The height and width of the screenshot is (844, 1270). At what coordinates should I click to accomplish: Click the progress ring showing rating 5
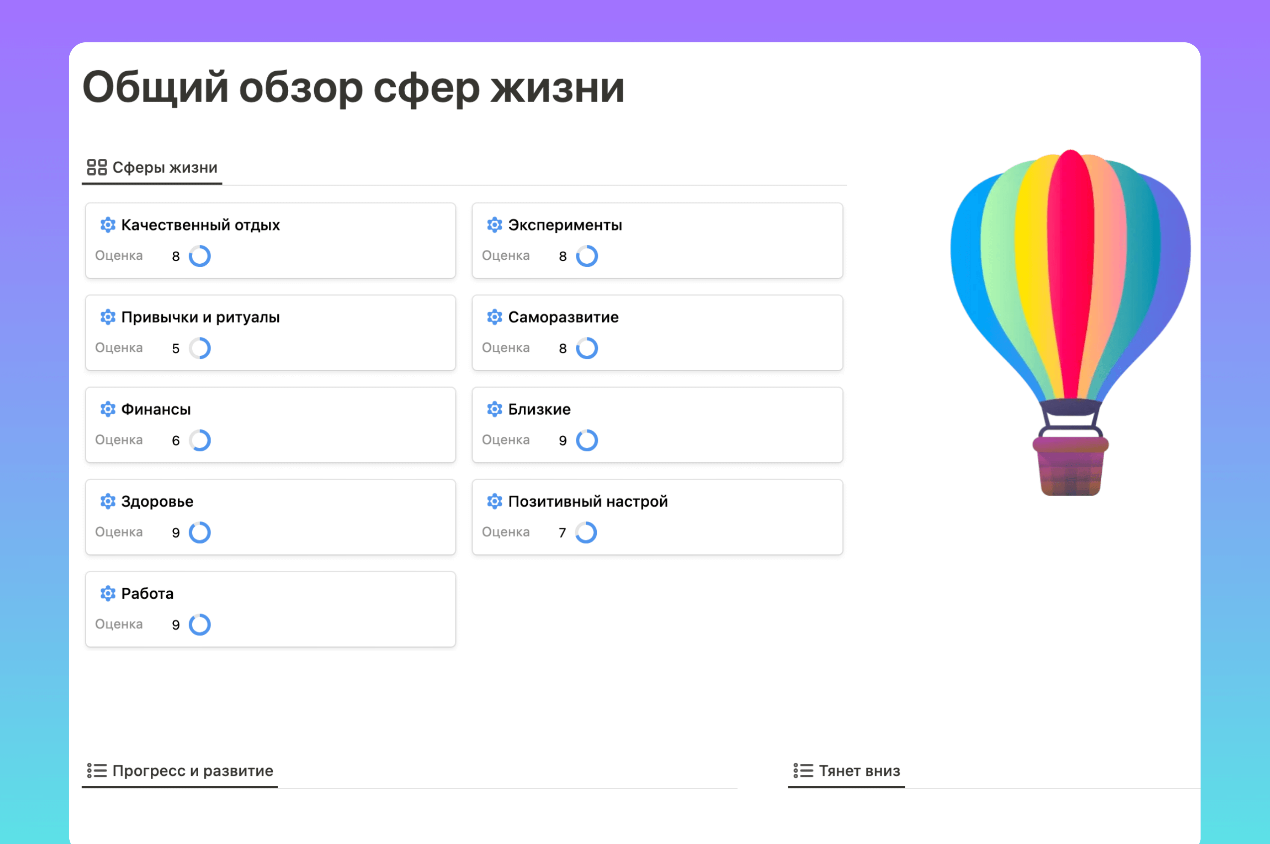(x=199, y=348)
